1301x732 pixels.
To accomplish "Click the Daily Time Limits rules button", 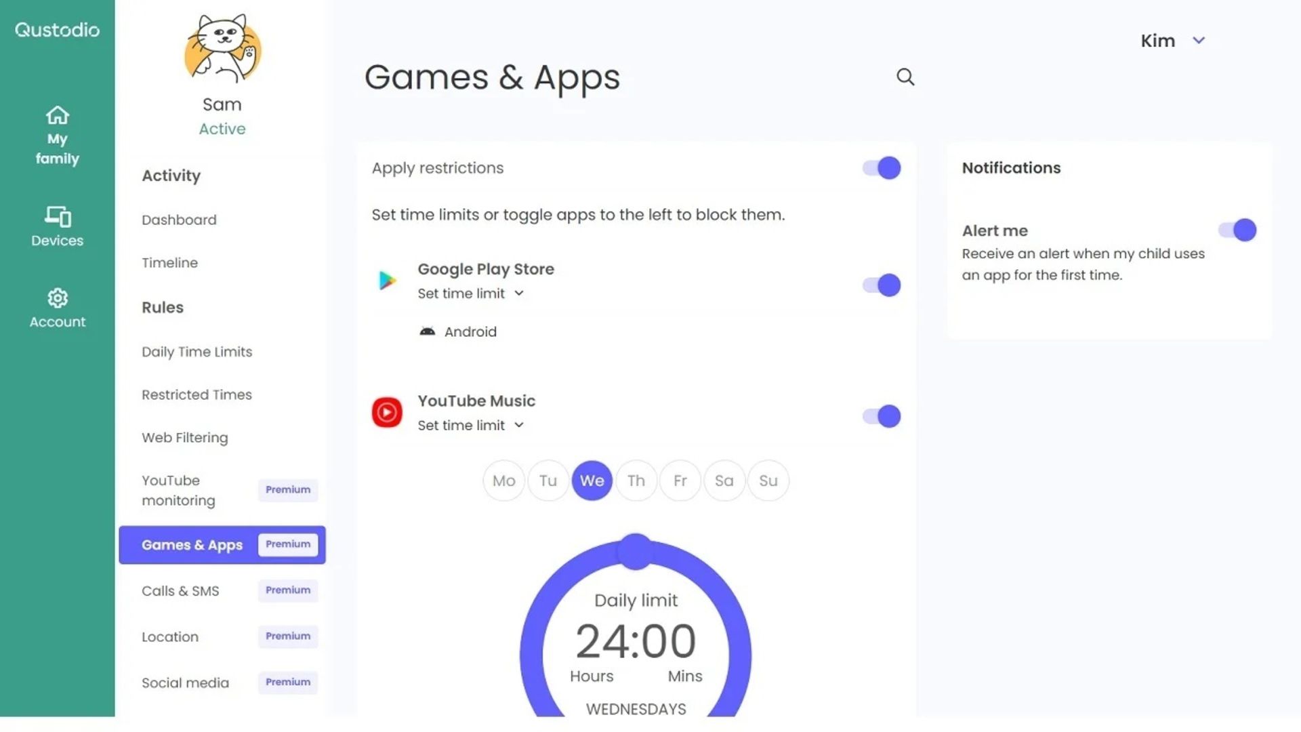I will tap(197, 351).
